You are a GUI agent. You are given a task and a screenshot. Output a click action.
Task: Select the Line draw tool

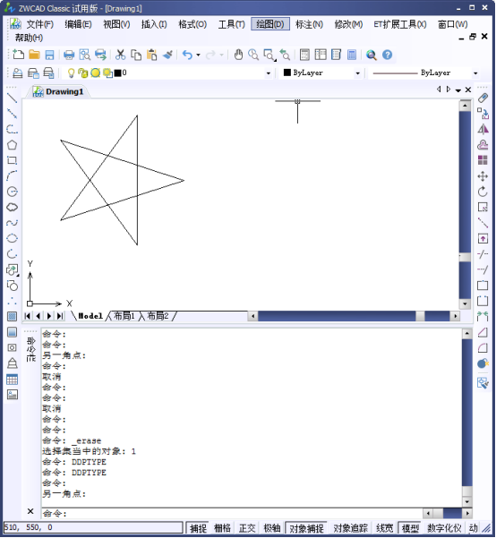12,98
